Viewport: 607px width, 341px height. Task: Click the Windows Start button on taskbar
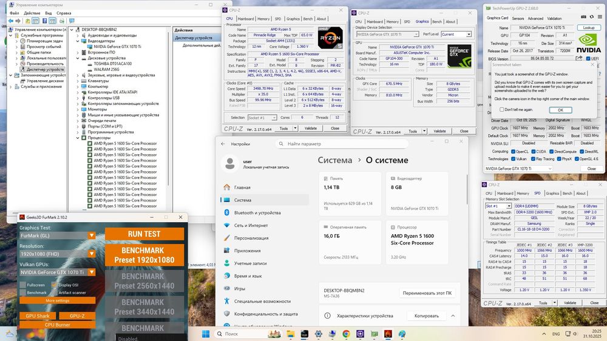206,334
